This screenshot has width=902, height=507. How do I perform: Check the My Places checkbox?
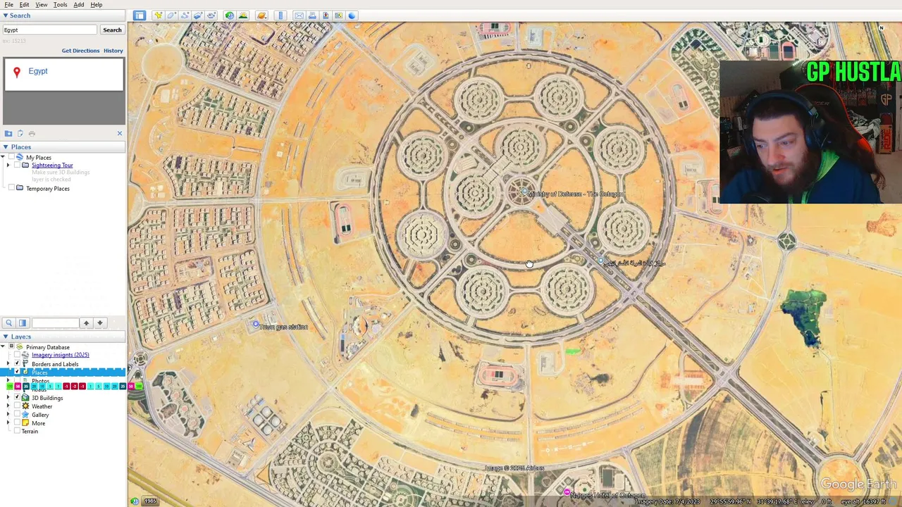(11, 157)
